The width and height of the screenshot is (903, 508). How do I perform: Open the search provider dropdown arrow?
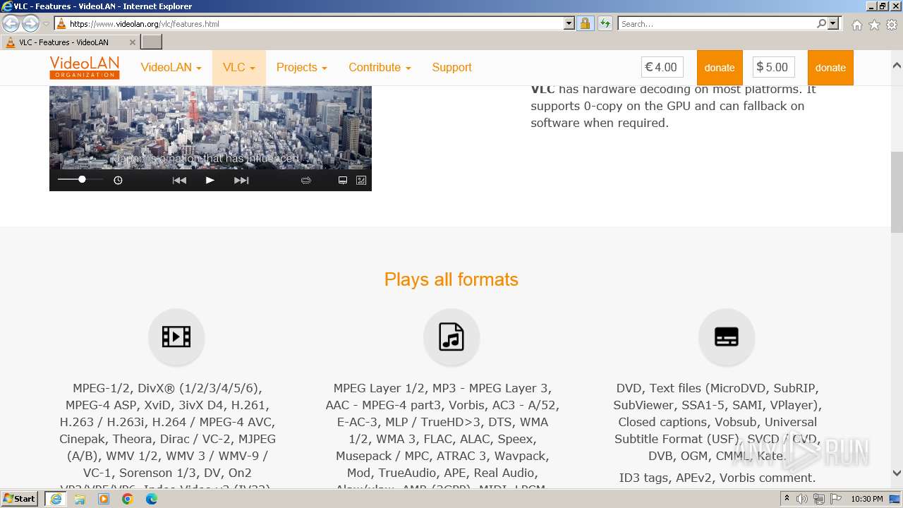tap(833, 23)
